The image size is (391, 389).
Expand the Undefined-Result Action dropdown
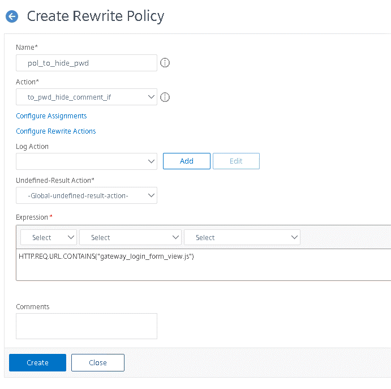(x=86, y=195)
